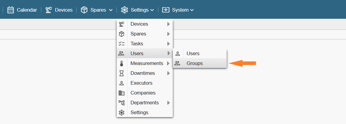Open the System dropdown menu

192,10
